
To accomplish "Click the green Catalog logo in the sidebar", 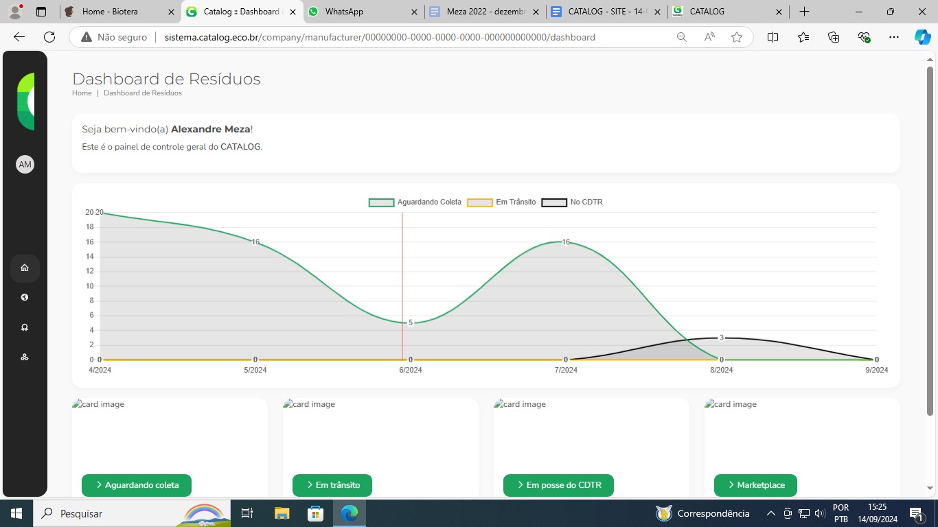I will [25, 101].
